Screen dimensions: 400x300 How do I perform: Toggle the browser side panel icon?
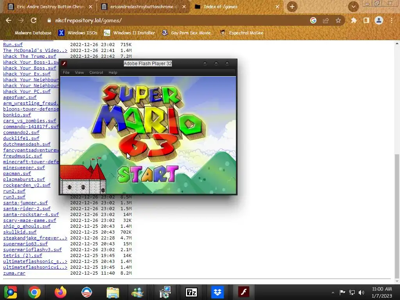pyautogui.click(x=366, y=20)
